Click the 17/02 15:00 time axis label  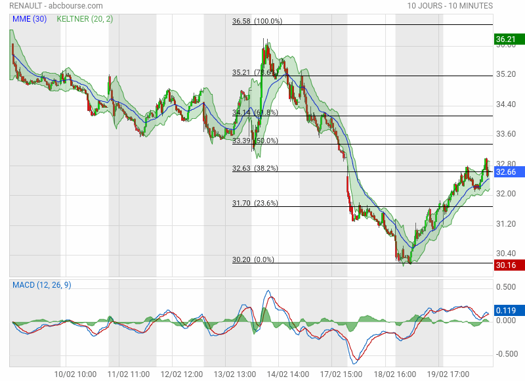click(x=341, y=374)
